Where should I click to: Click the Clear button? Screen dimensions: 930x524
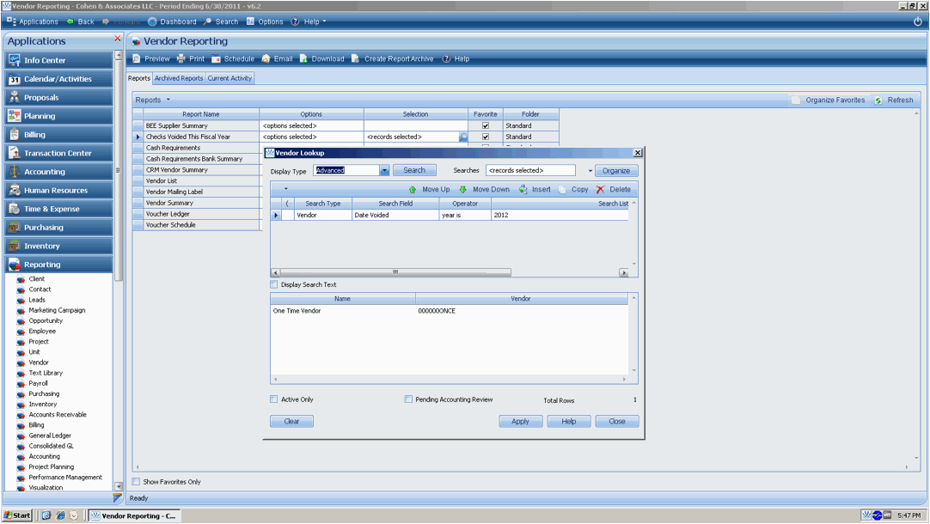[x=291, y=422]
